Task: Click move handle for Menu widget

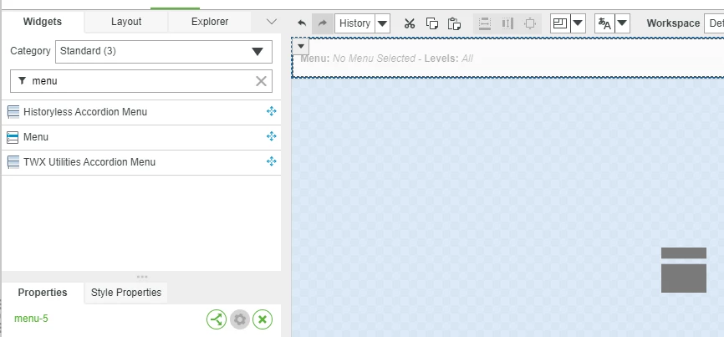Action: point(272,136)
